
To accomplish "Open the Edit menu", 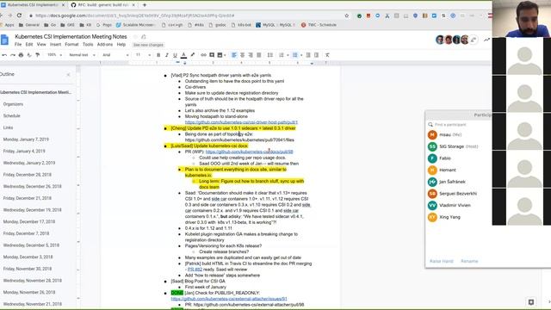I will [x=29, y=45].
